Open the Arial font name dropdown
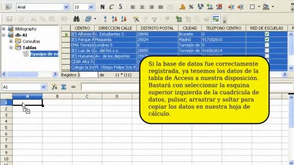 tap(66, 7)
